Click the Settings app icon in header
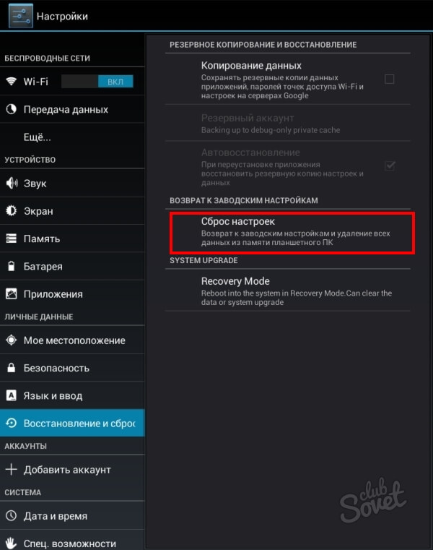 click(20, 16)
